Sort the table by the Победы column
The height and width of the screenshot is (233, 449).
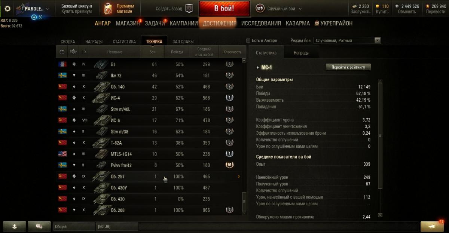point(177,52)
